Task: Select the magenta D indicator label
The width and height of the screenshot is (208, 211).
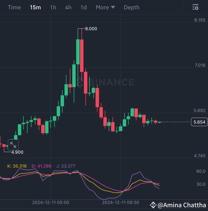Action: (x=41, y=166)
